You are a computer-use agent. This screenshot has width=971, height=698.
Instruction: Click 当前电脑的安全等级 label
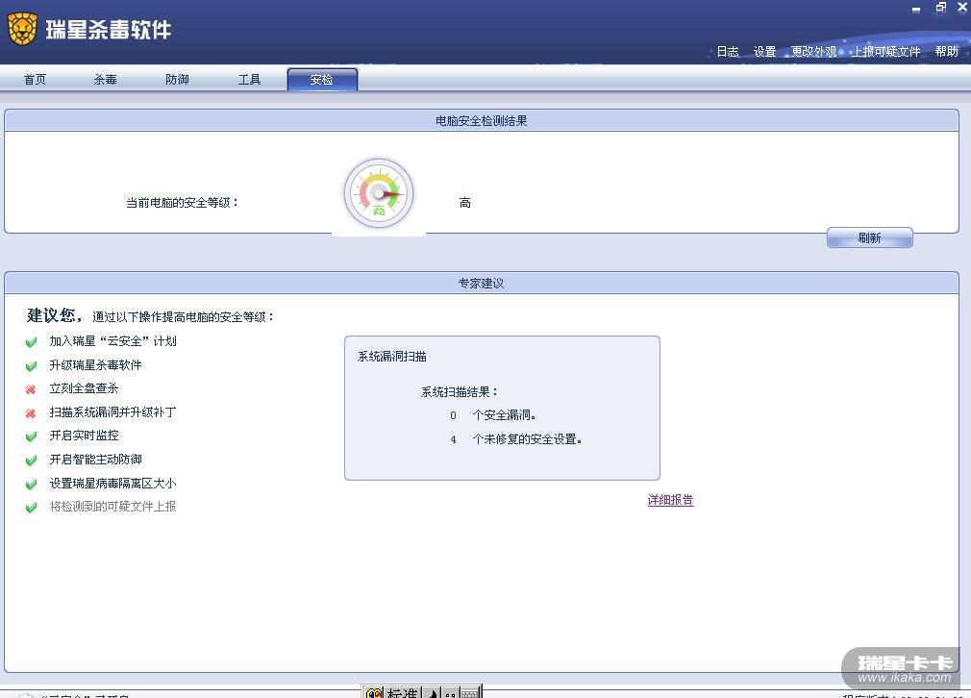tap(182, 203)
